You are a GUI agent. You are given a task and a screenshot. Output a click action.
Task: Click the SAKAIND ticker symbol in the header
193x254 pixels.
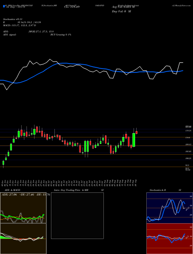click(100, 5)
